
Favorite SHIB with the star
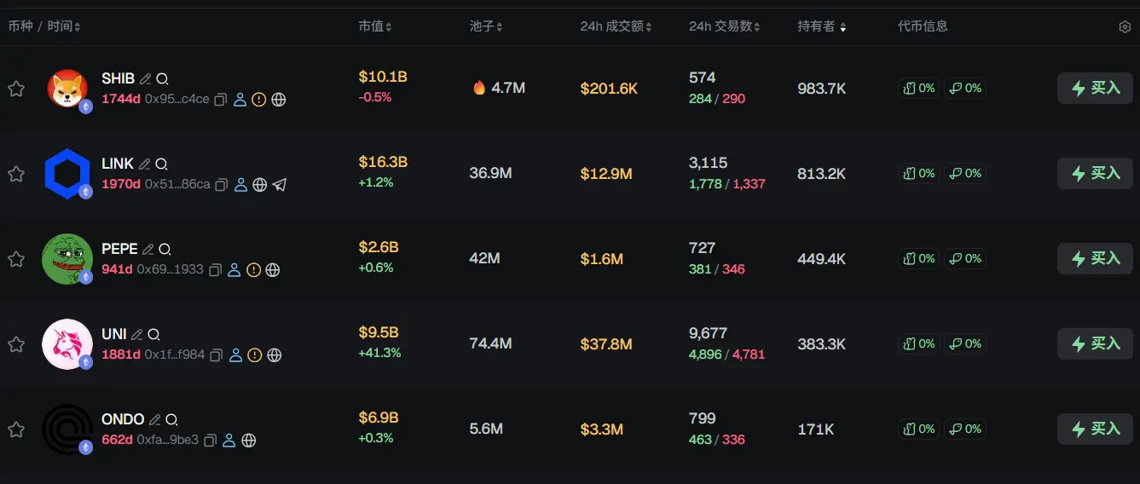point(16,89)
